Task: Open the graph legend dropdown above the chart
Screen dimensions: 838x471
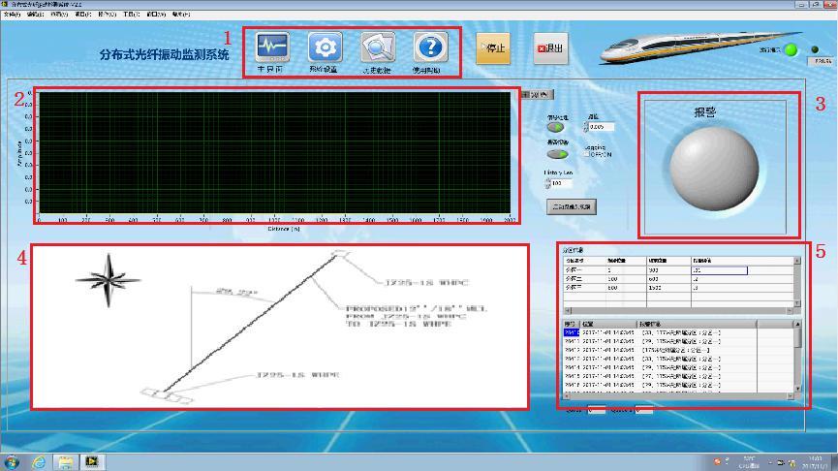Action: pyautogui.click(x=538, y=94)
